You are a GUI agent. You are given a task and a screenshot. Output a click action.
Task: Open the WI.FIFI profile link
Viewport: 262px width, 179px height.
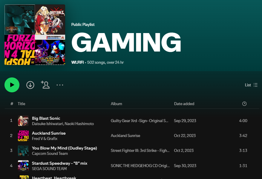(x=78, y=62)
